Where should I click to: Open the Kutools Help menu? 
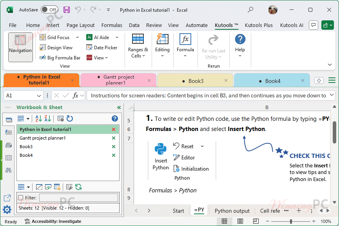pyautogui.click(x=240, y=46)
